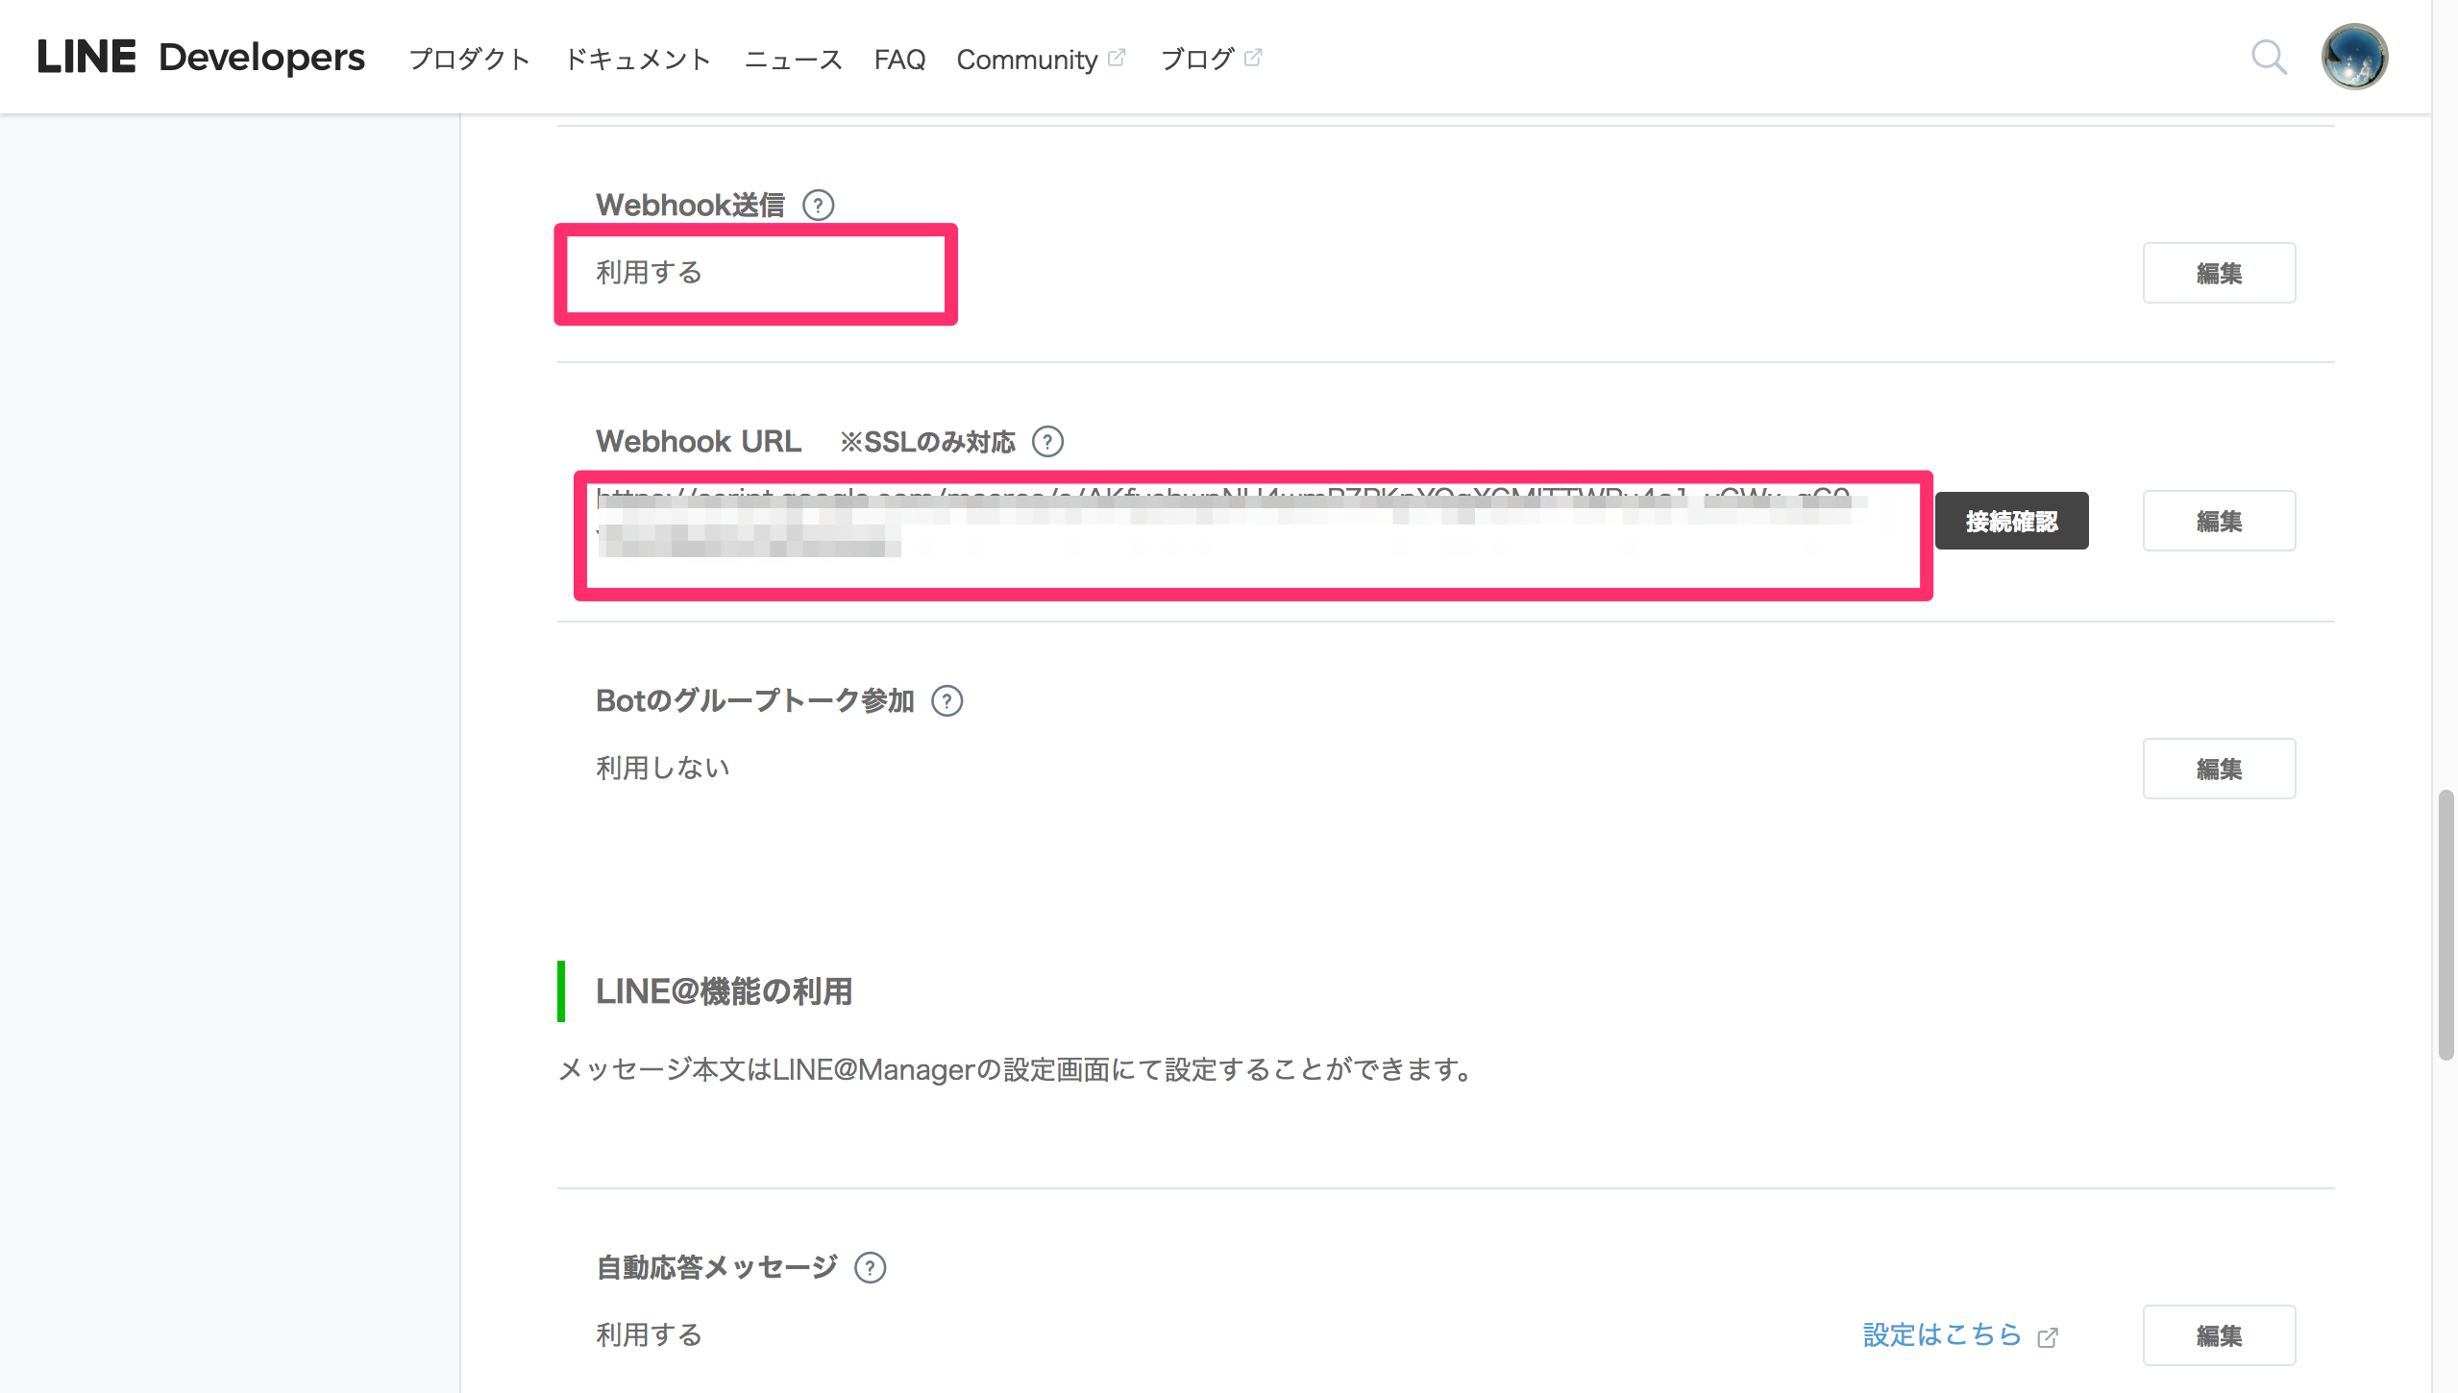
Task: Click the search magnifier icon
Action: tap(2269, 58)
